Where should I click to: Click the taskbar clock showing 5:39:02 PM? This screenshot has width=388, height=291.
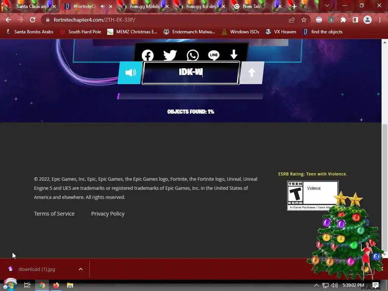[x=353, y=285]
